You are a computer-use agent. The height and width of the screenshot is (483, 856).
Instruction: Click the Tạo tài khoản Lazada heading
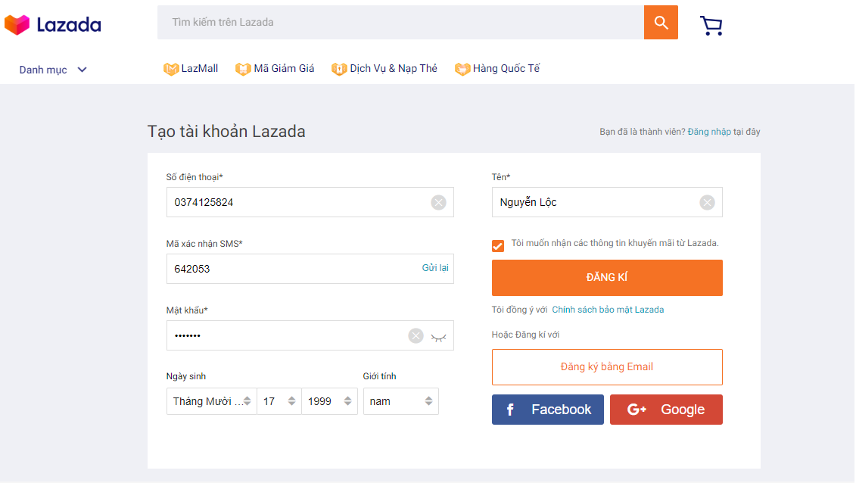coord(226,132)
